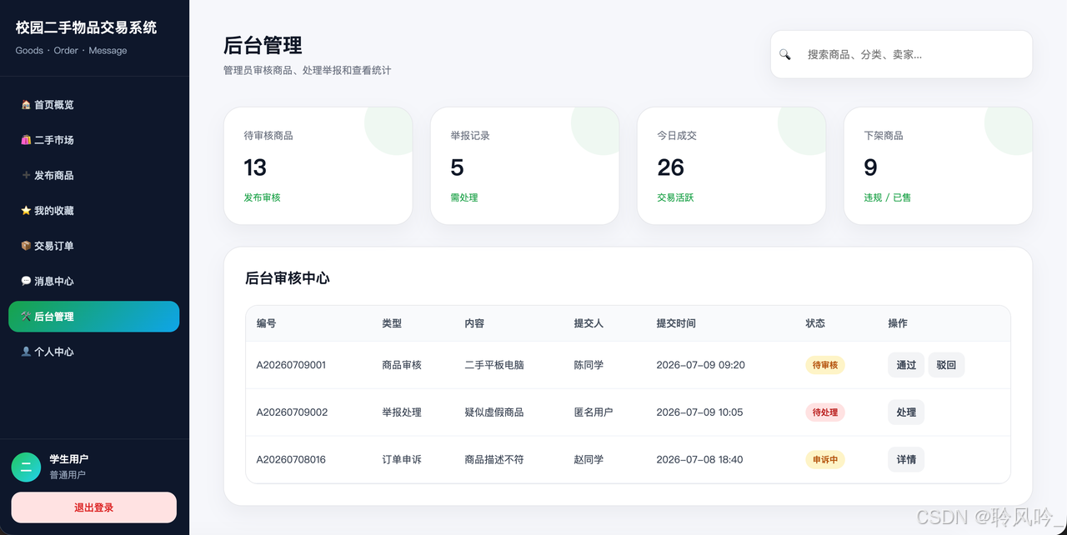Click the 学生用户 name in sidebar
Screen dimensions: 1067x535
click(69, 459)
